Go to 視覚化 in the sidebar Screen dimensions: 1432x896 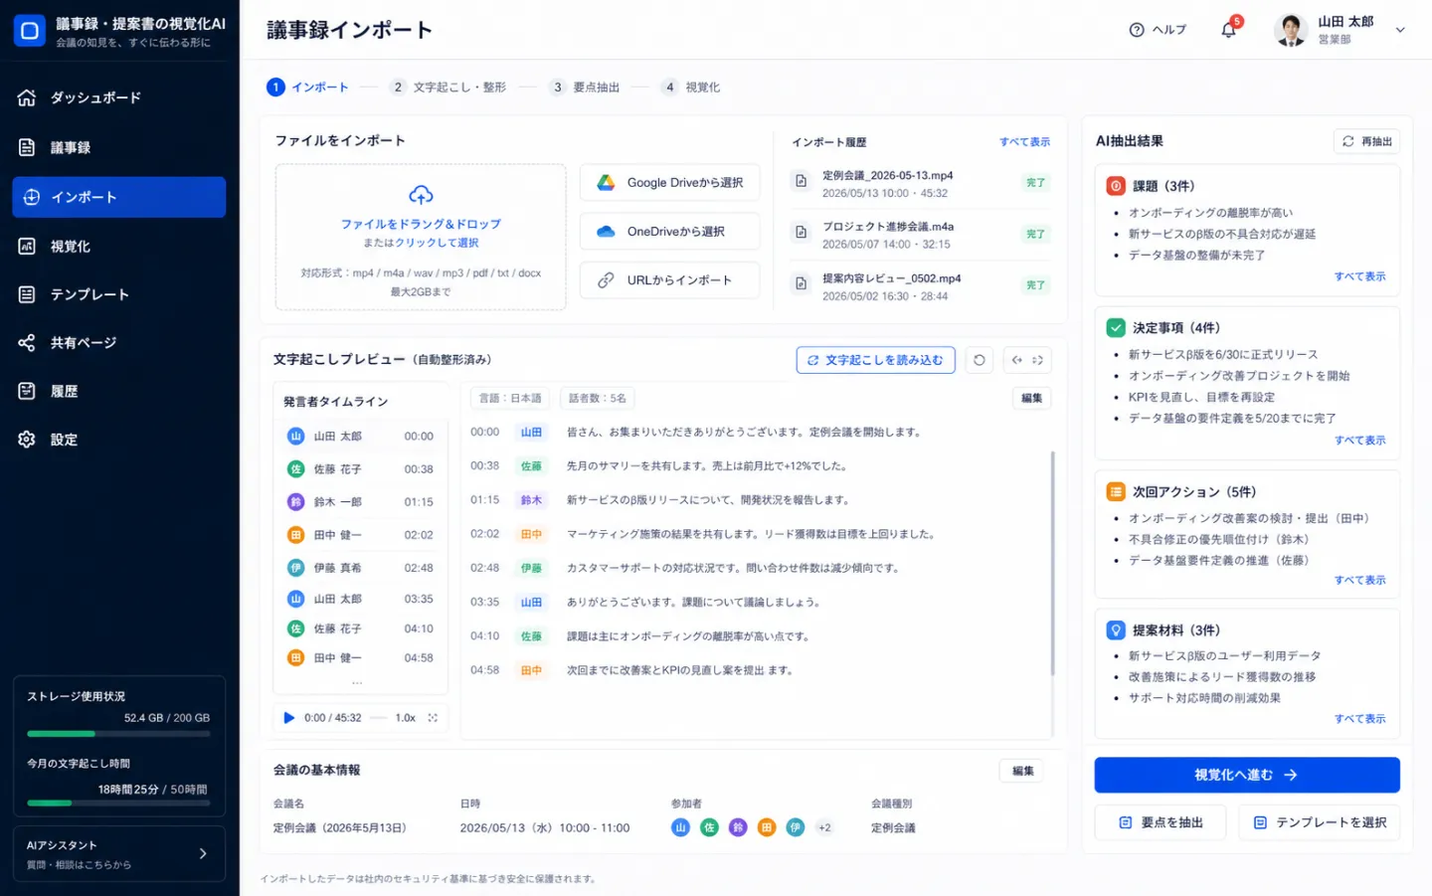118,246
